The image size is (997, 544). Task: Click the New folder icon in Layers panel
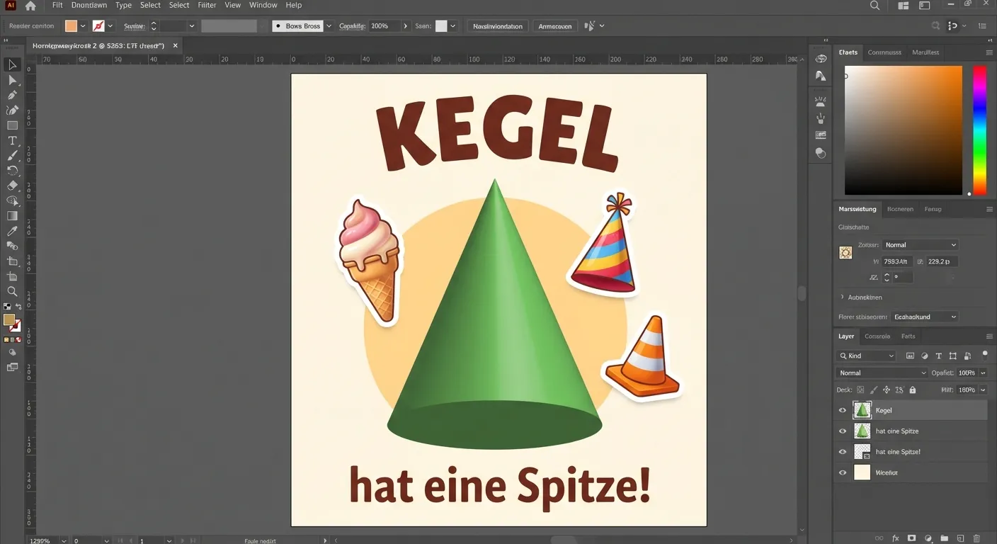click(945, 538)
